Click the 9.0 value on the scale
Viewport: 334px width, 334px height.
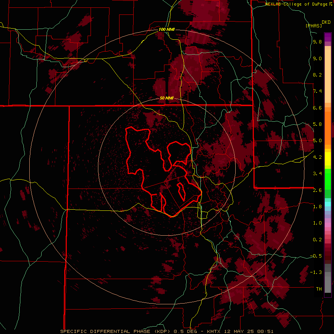(317, 58)
